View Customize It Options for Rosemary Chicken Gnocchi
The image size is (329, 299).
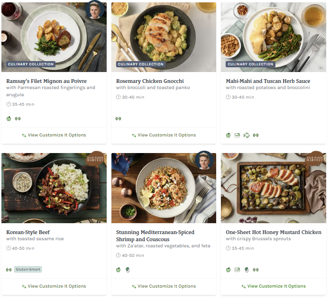tap(164, 135)
